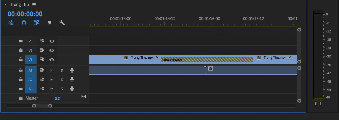Image resolution: width=339 pixels, height=120 pixels.
Task: Mute track A1
Action: coord(52,70)
